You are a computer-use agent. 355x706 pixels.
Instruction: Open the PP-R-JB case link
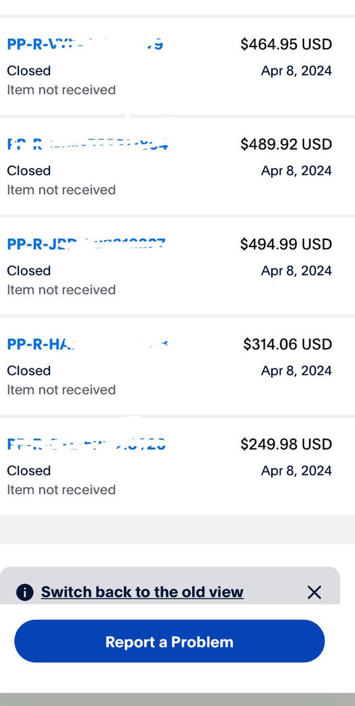tap(86, 244)
